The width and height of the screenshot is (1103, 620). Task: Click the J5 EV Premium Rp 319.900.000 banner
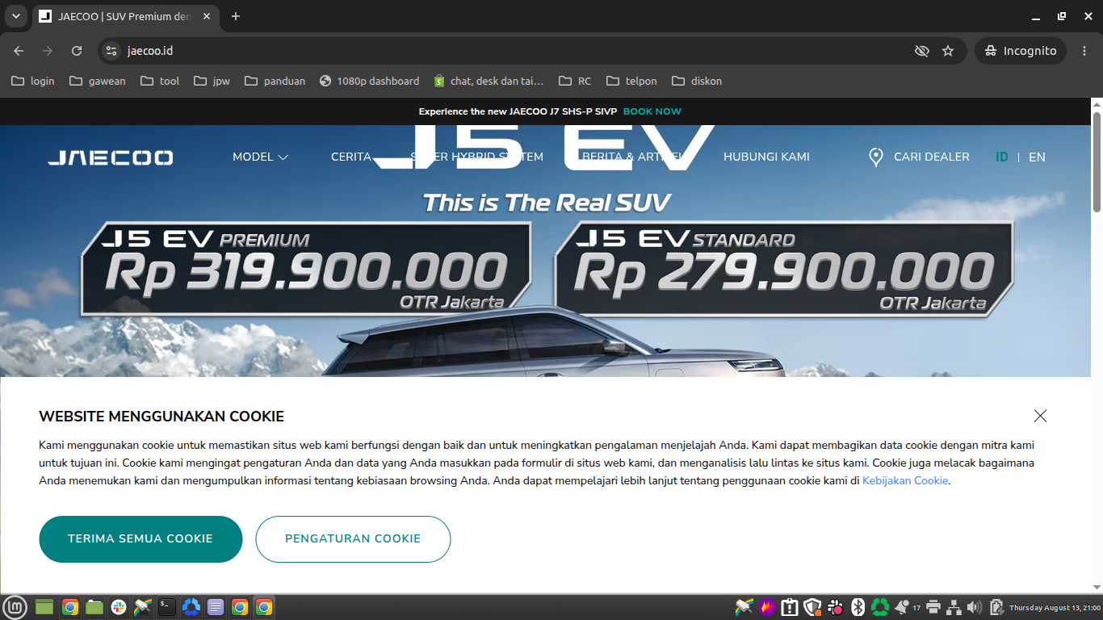click(306, 269)
